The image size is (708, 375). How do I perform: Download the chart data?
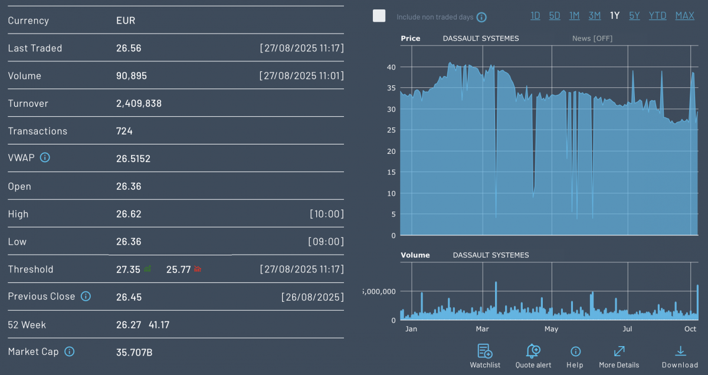pyautogui.click(x=680, y=357)
